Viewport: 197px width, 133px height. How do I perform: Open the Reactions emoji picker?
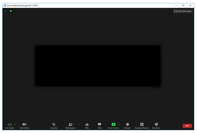click(156, 125)
